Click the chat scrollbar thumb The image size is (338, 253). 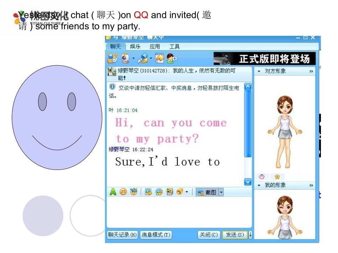click(x=248, y=124)
